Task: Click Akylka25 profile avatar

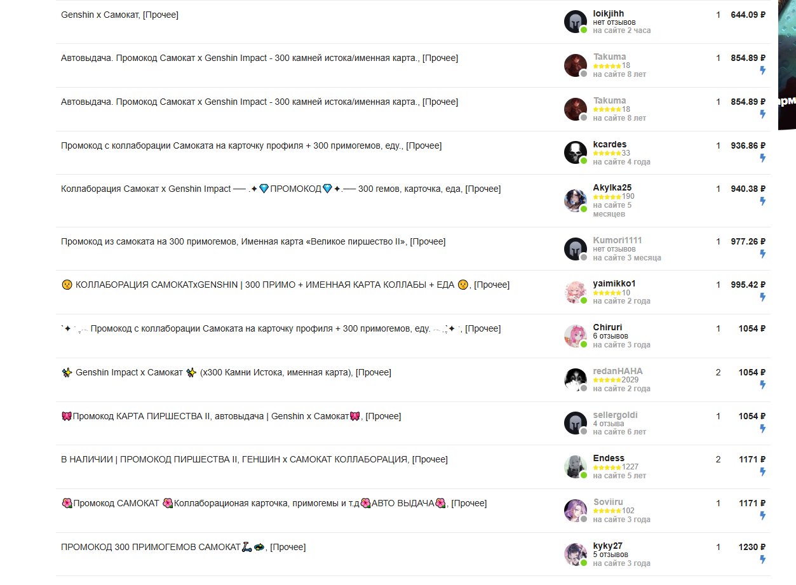Action: tap(576, 201)
